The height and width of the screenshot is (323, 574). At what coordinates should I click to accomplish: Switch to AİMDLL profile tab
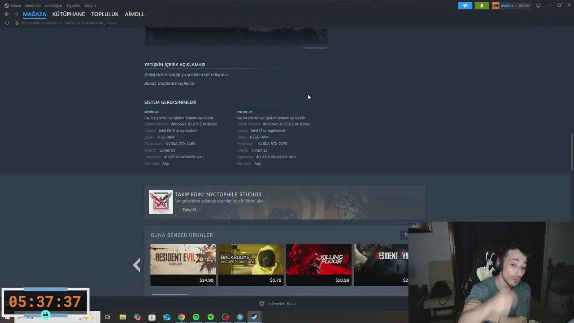click(135, 14)
